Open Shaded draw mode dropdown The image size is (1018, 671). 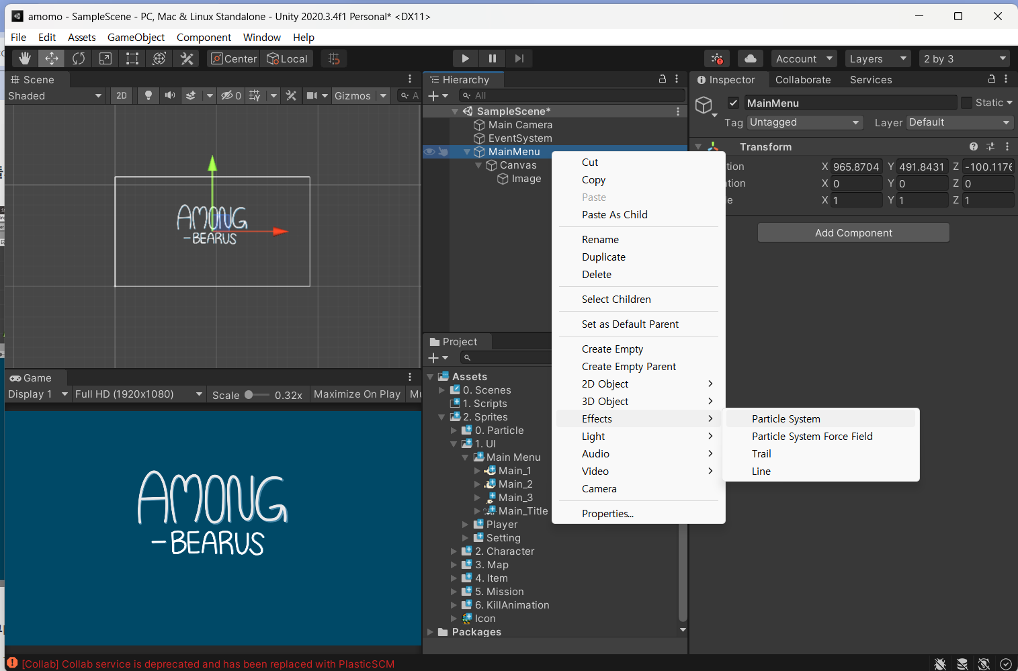pyautogui.click(x=55, y=95)
